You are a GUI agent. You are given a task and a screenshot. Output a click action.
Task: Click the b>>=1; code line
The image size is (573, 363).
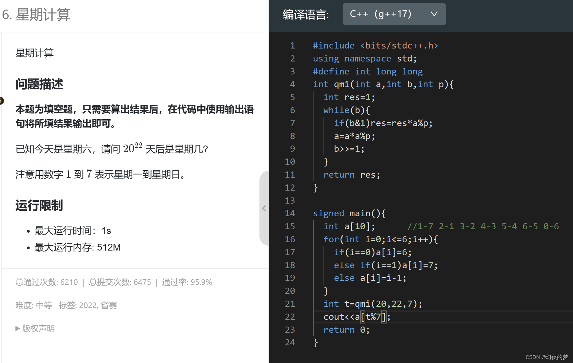click(349, 149)
